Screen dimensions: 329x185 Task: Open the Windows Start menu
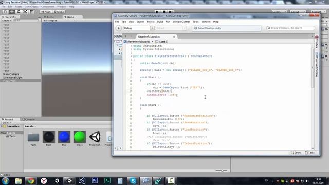click(x=5, y=181)
